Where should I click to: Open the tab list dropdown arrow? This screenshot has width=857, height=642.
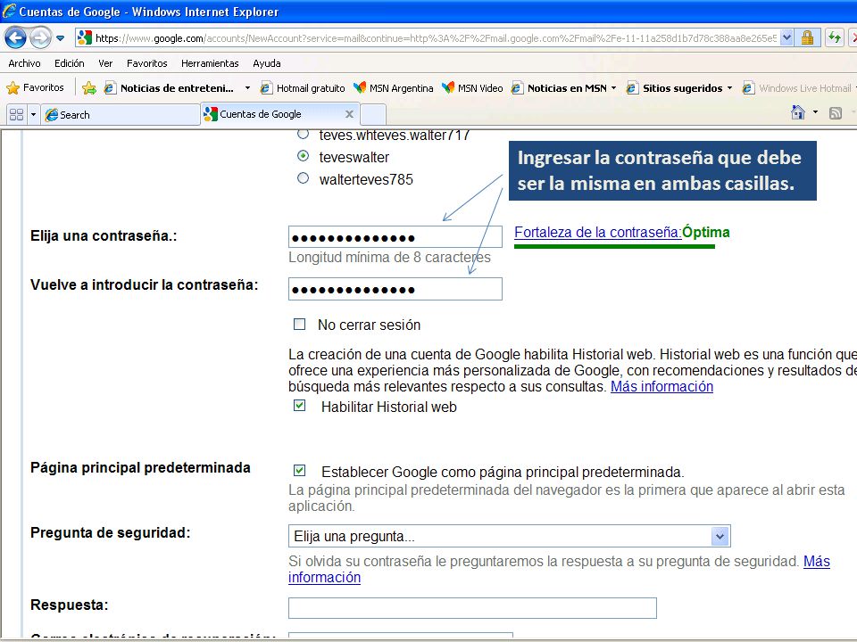coord(33,115)
